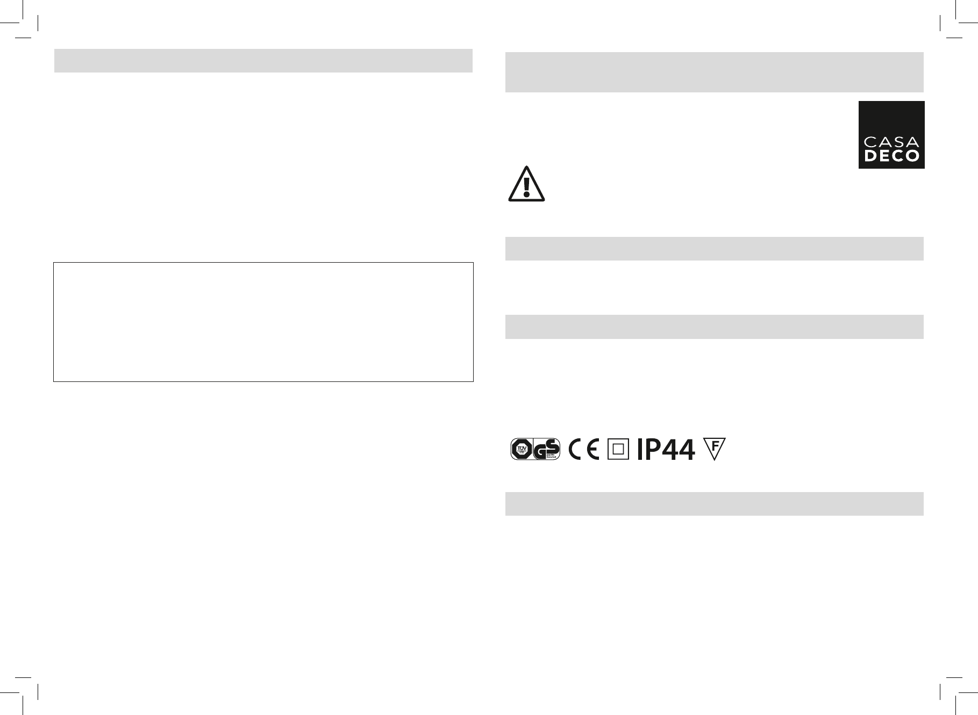978x715 pixels.
Task: Click the gray bar below the certification marks
Action: tap(715, 504)
